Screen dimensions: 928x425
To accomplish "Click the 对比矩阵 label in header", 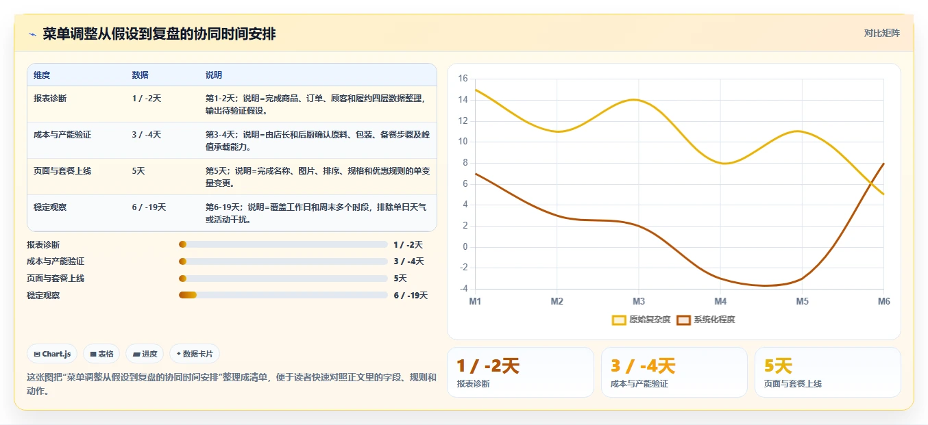I will 881,33.
